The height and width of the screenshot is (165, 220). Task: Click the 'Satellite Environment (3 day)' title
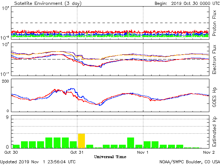[x=48, y=3]
